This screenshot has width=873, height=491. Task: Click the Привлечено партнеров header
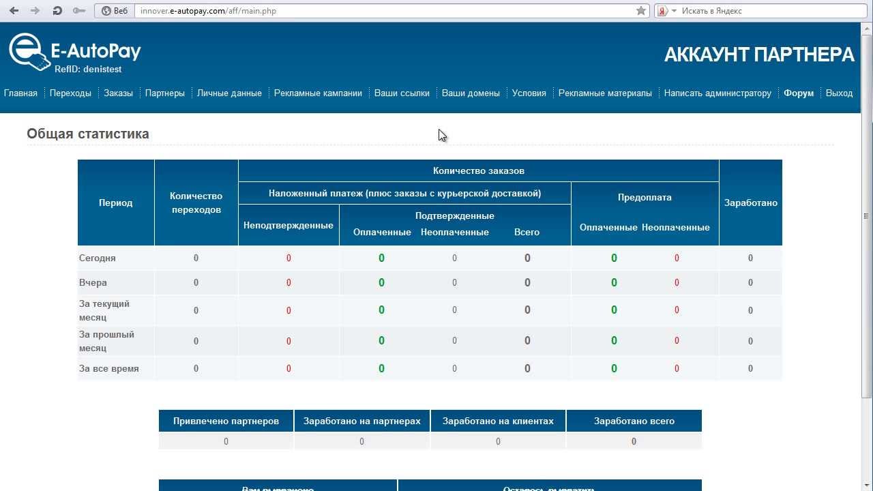pyautogui.click(x=226, y=421)
